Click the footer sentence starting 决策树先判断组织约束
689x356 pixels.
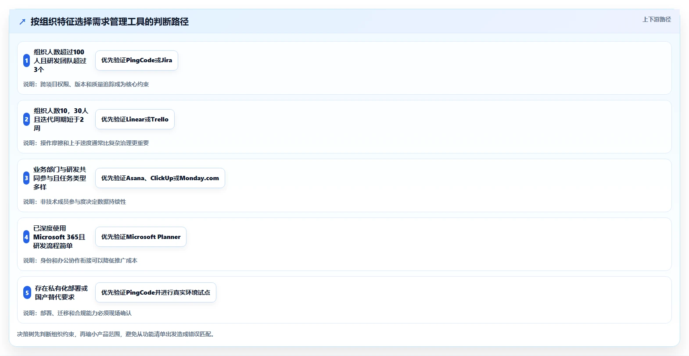[x=116, y=334]
